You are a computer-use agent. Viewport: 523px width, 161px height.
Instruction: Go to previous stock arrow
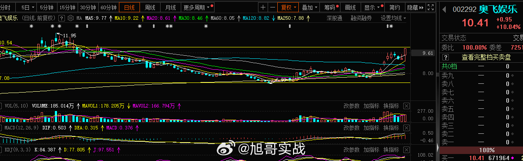[x=444, y=9]
